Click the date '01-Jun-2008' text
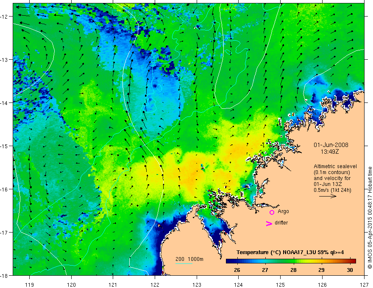 tap(331, 145)
